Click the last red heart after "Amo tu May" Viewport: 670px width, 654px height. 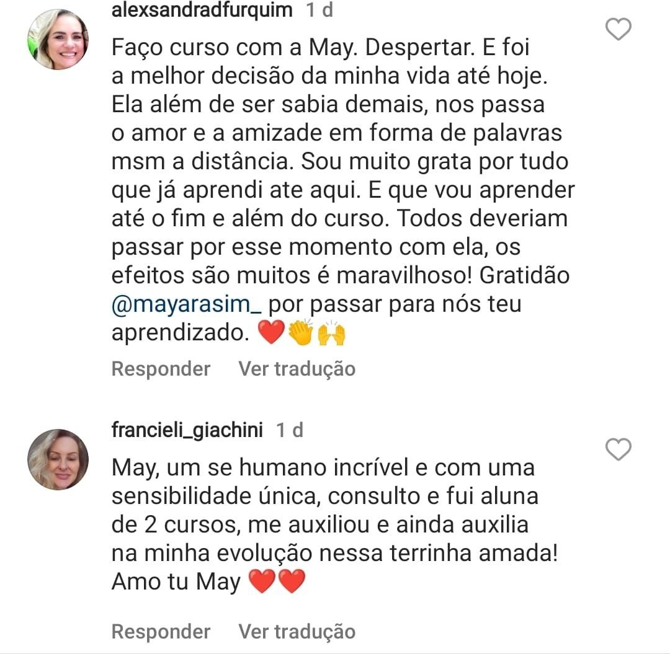292,582
